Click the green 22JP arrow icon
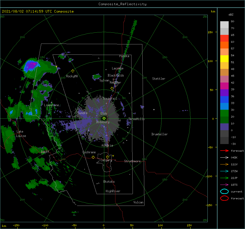This screenshot has height=229, width=245. click(x=224, y=178)
